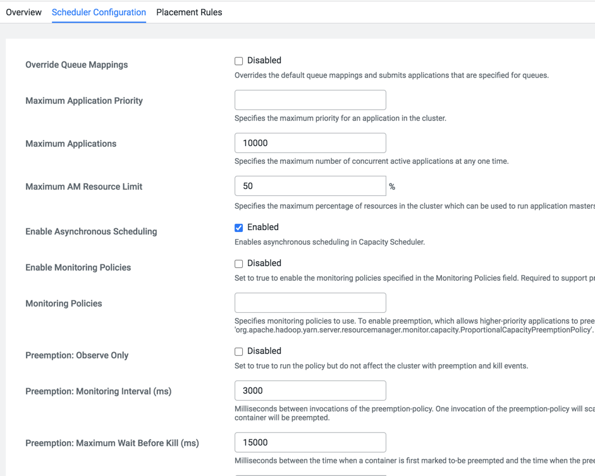Switch to the Overview tab
The width and height of the screenshot is (595, 476).
tap(23, 12)
